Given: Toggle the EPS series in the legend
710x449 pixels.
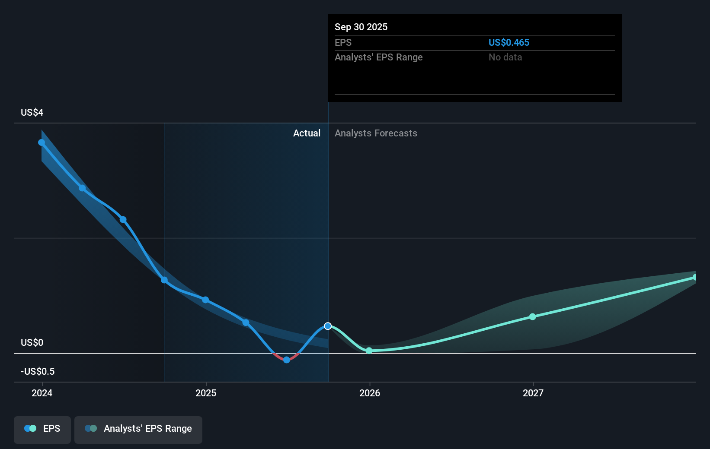Looking at the screenshot, I should pyautogui.click(x=42, y=429).
